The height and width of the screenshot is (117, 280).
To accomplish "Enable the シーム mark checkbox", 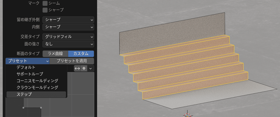I will coord(45,3).
